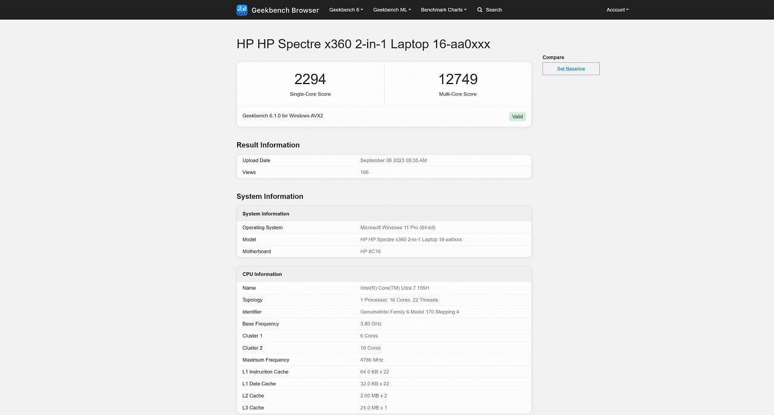This screenshot has height=415, width=774.
Task: Click the Search link in navbar
Action: coord(489,10)
